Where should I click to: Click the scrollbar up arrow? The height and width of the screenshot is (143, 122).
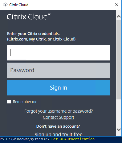pyautogui.click(x=119, y=17)
